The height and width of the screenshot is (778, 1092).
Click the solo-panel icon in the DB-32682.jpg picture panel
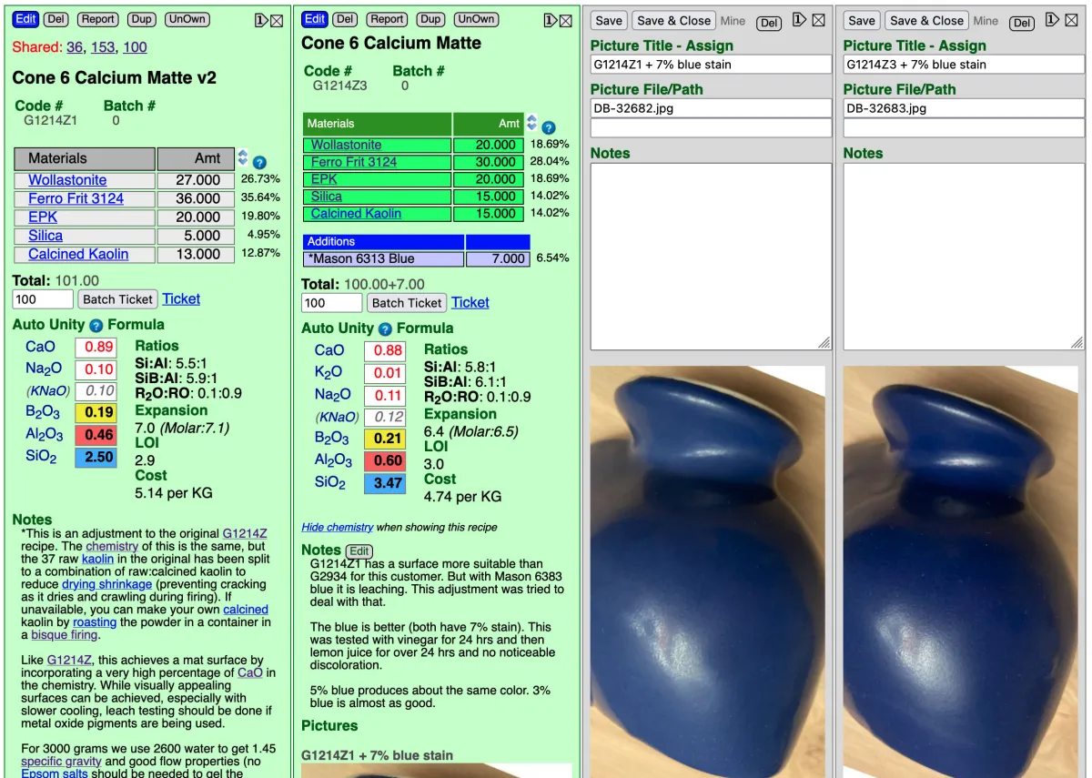coord(800,20)
